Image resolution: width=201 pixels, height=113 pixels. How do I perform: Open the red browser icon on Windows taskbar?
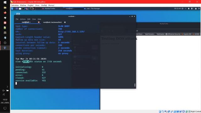(5, 13)
